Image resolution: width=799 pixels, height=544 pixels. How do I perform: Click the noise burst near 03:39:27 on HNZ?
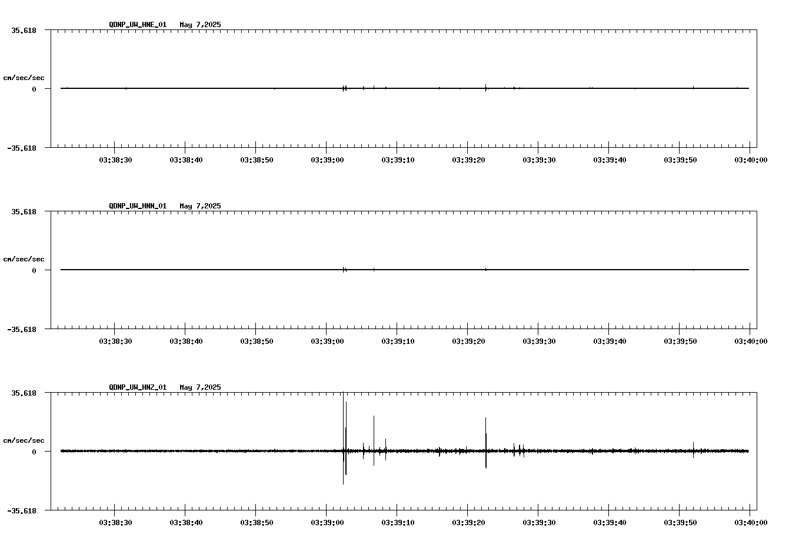pyautogui.click(x=518, y=450)
